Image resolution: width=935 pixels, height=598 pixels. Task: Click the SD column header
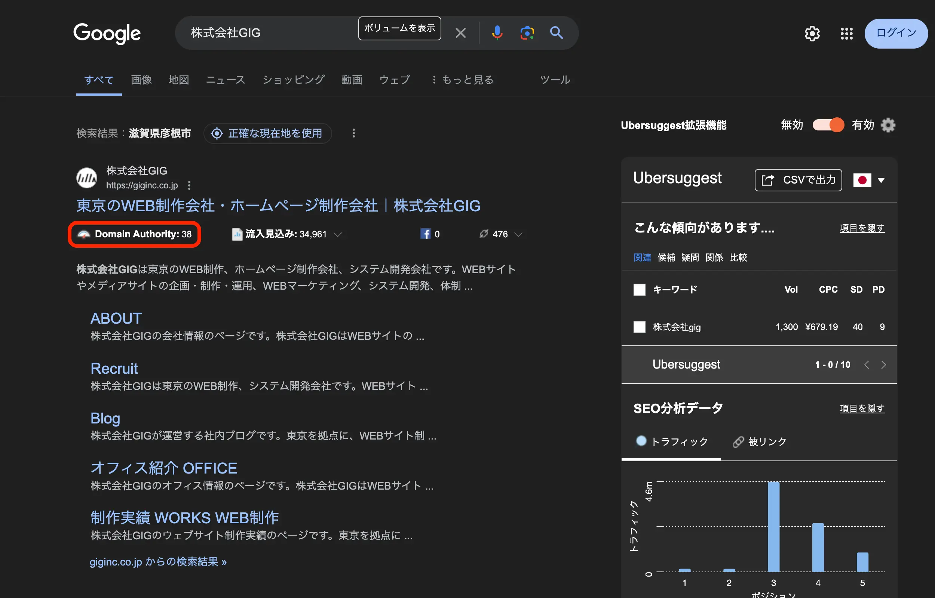pos(856,289)
